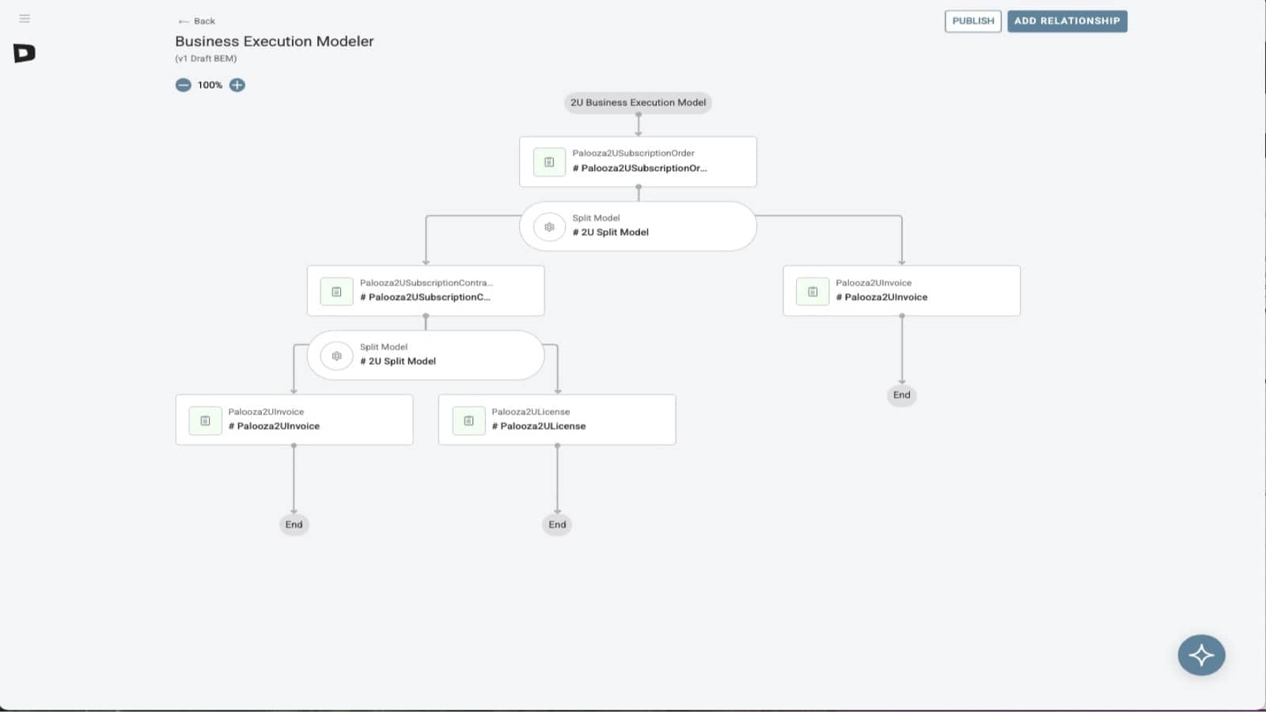Select the Palooza2ULicense node icon

(468, 420)
